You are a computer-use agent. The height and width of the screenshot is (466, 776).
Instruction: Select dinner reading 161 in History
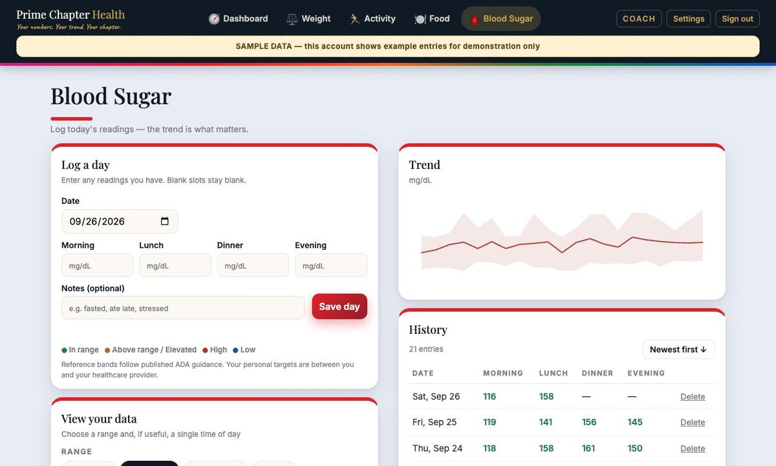(588, 449)
